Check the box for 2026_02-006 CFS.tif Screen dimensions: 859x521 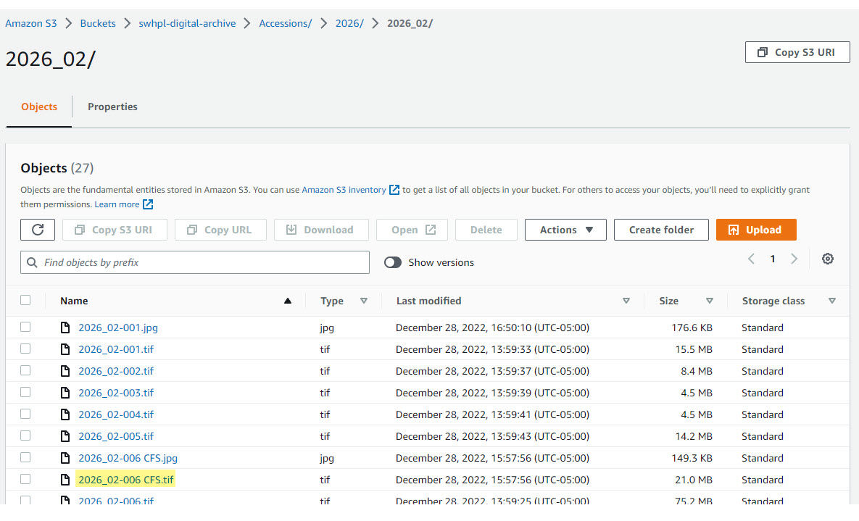25,479
